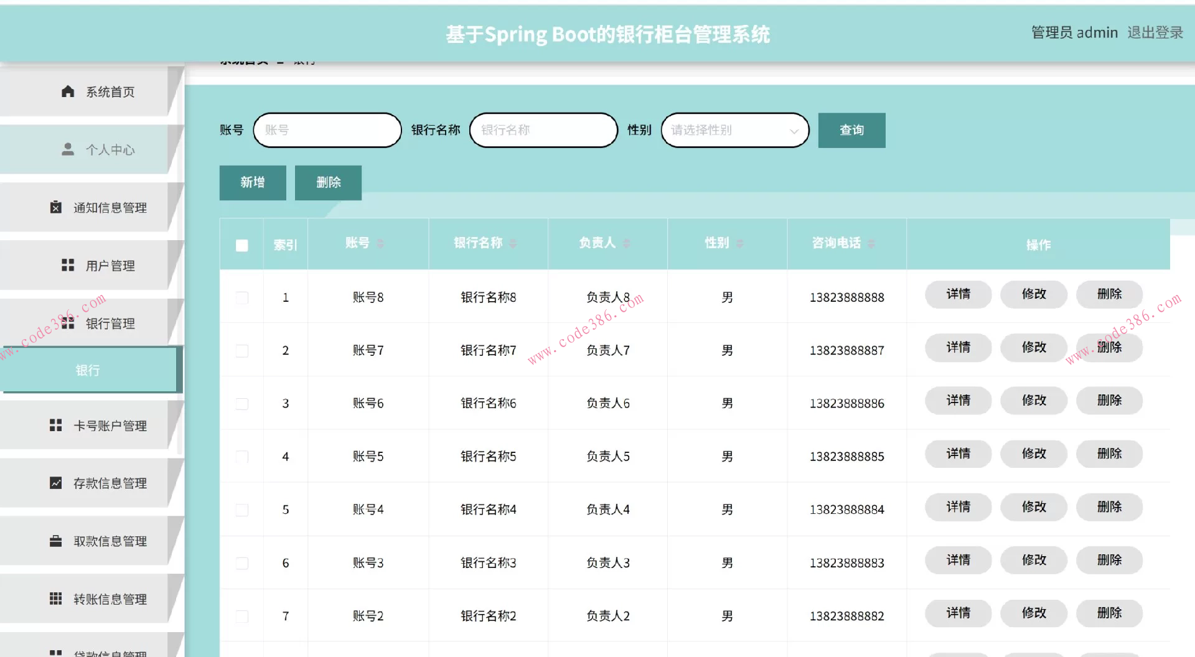Click the chart icon for 存款信息管理
Image resolution: width=1195 pixels, height=657 pixels.
pyautogui.click(x=55, y=482)
